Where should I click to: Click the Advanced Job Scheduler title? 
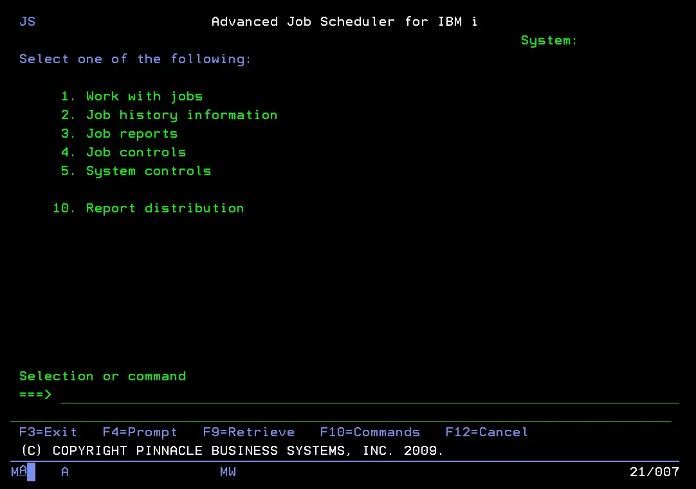coord(344,22)
